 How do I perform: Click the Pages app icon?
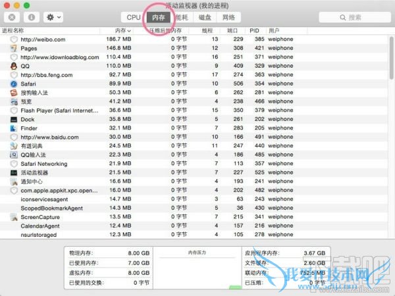coord(14,48)
